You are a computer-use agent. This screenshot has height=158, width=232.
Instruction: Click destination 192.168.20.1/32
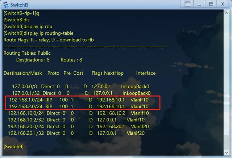coord(26,133)
